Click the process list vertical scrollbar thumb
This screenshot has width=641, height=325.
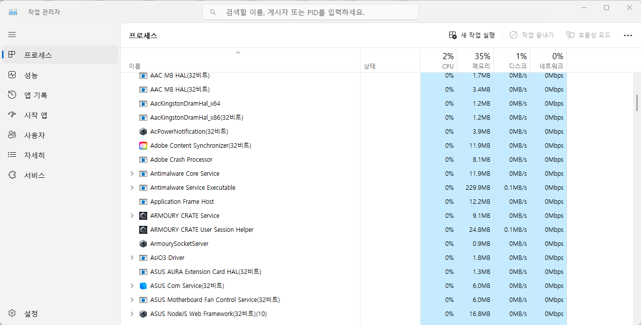pos(637,103)
